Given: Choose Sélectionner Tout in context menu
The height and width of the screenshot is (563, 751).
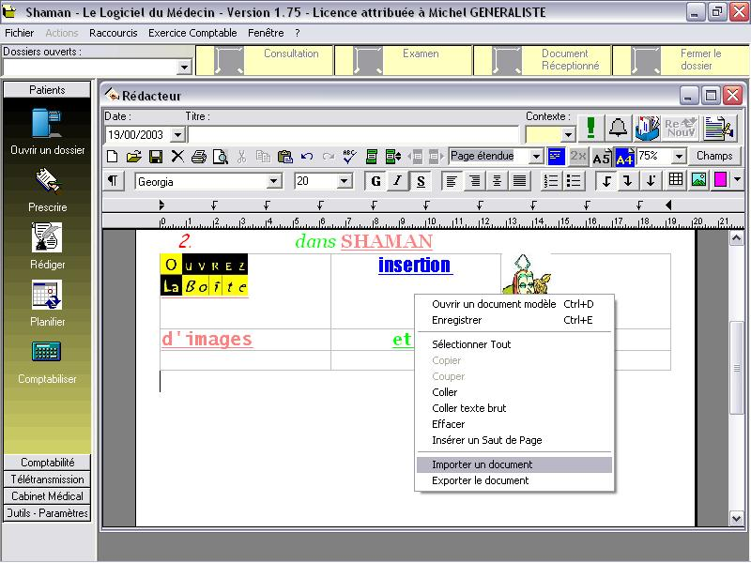Looking at the screenshot, I should pyautogui.click(x=514, y=344).
